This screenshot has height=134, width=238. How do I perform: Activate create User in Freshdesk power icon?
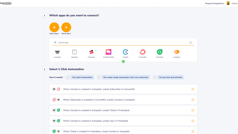pos(193,121)
